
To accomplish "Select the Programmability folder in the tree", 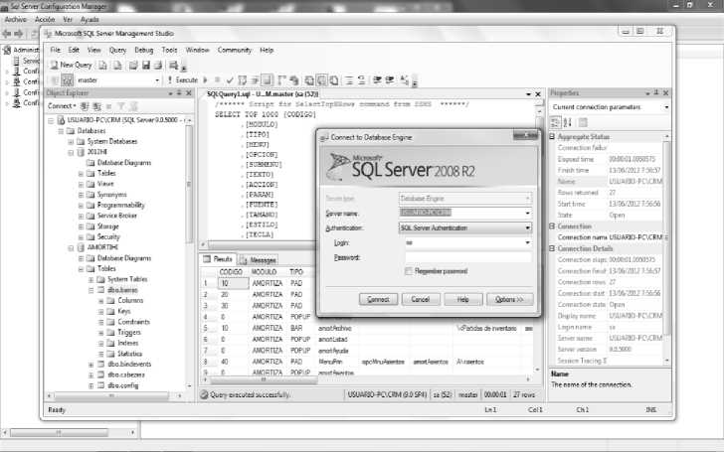I will point(120,205).
